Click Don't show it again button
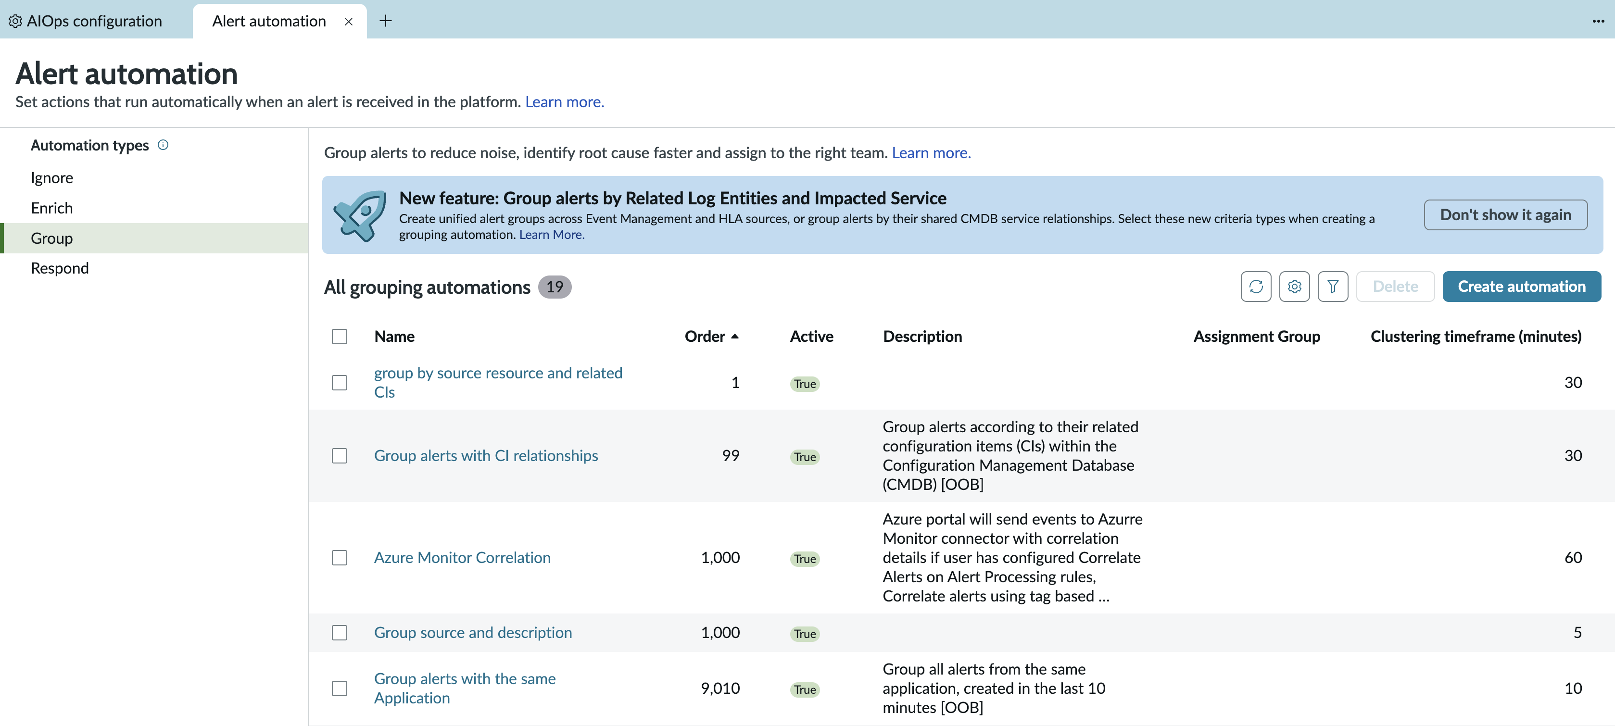The width and height of the screenshot is (1615, 726). pyautogui.click(x=1505, y=215)
